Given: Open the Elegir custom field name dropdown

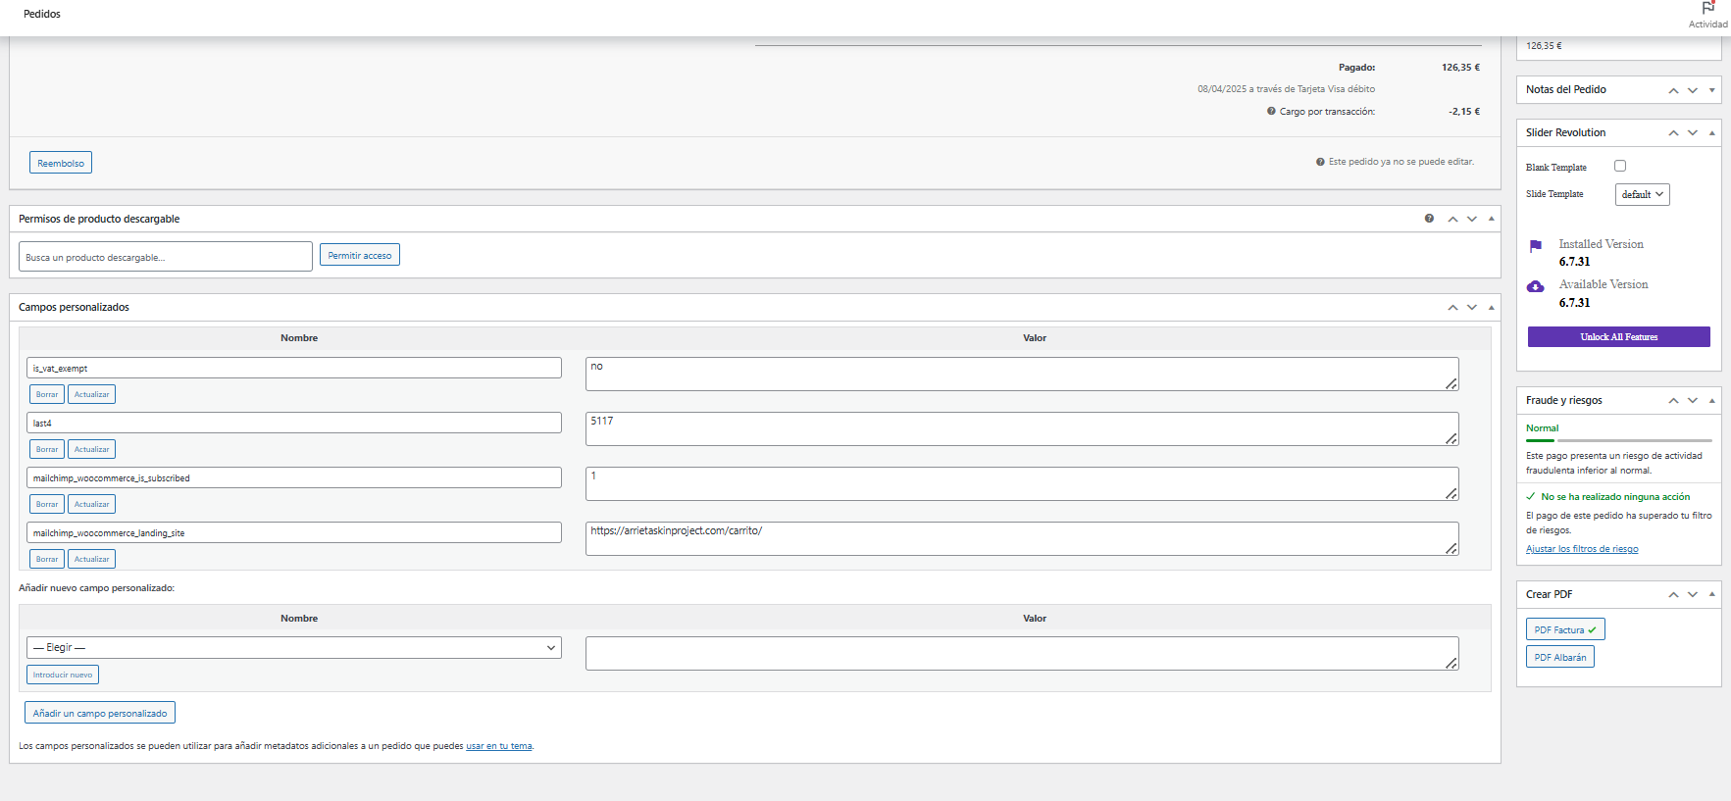Looking at the screenshot, I should pos(294,647).
